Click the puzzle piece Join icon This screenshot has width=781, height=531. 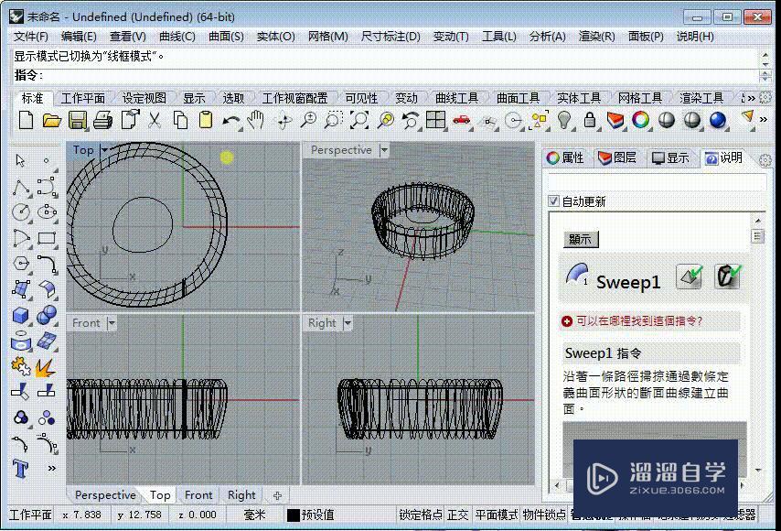[x=21, y=366]
